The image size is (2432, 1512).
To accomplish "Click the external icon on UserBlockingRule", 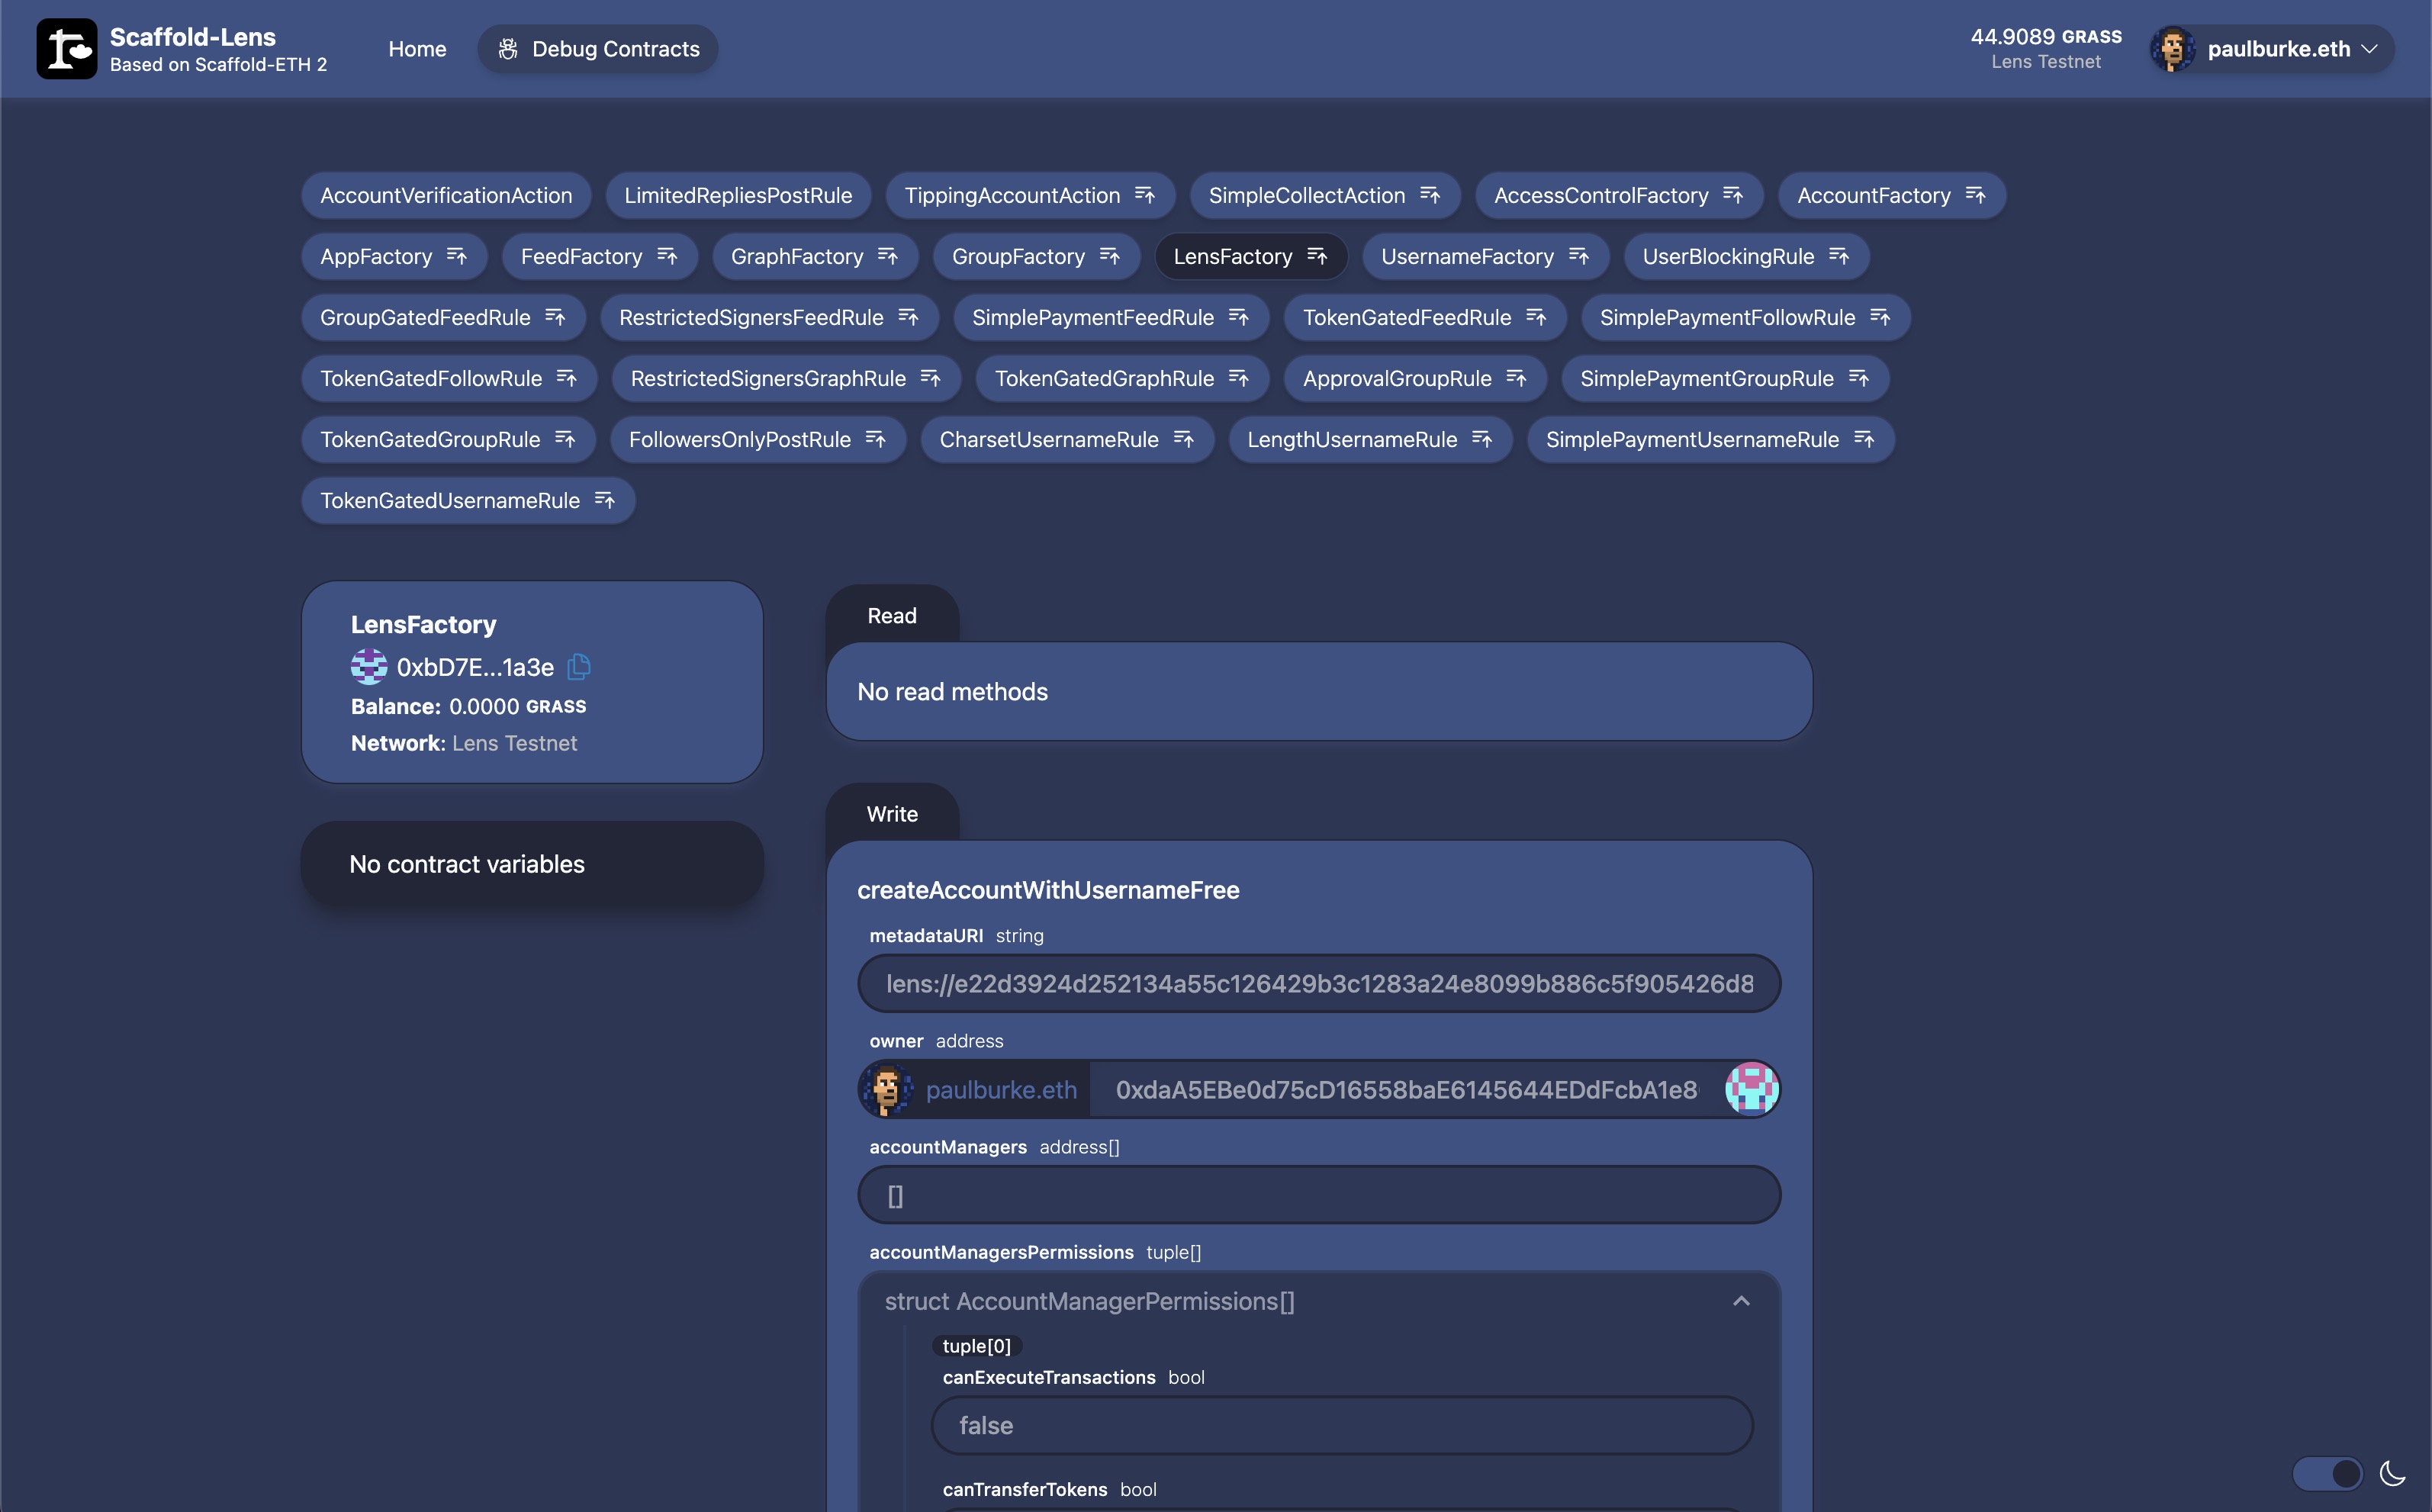I will coord(1839,256).
